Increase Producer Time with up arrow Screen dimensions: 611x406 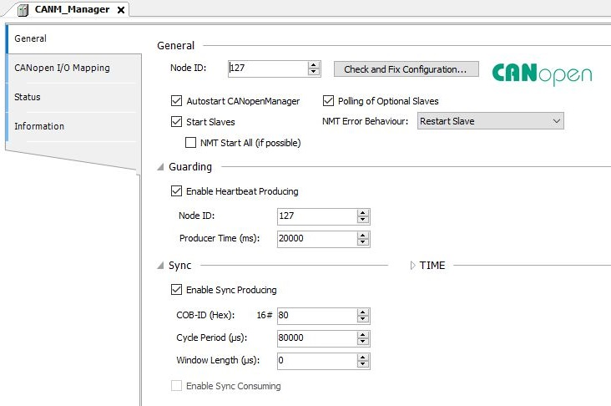[363, 236]
